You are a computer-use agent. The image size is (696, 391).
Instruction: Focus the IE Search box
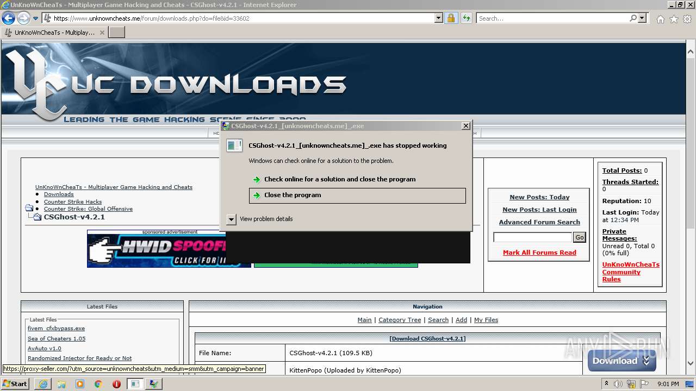(552, 18)
